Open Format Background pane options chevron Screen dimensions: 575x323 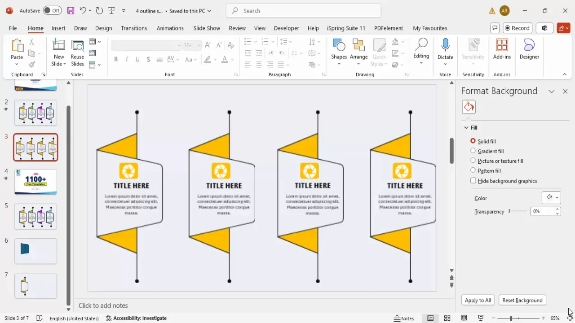(551, 91)
